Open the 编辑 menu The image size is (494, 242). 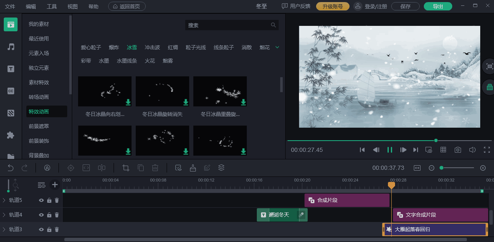tap(31, 6)
